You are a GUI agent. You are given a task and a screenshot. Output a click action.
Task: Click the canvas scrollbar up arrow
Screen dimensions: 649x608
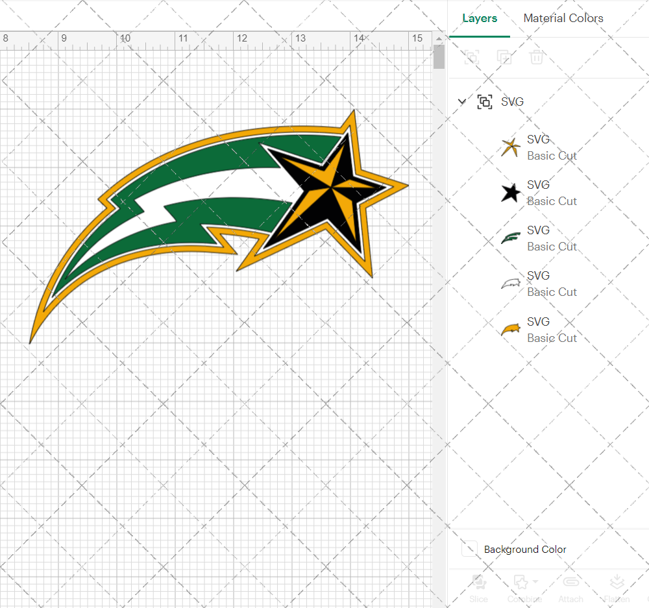point(439,38)
